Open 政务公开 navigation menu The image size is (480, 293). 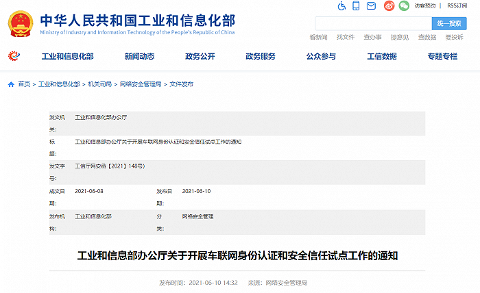(200, 57)
